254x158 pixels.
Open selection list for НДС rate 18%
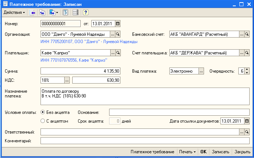coord(67,80)
